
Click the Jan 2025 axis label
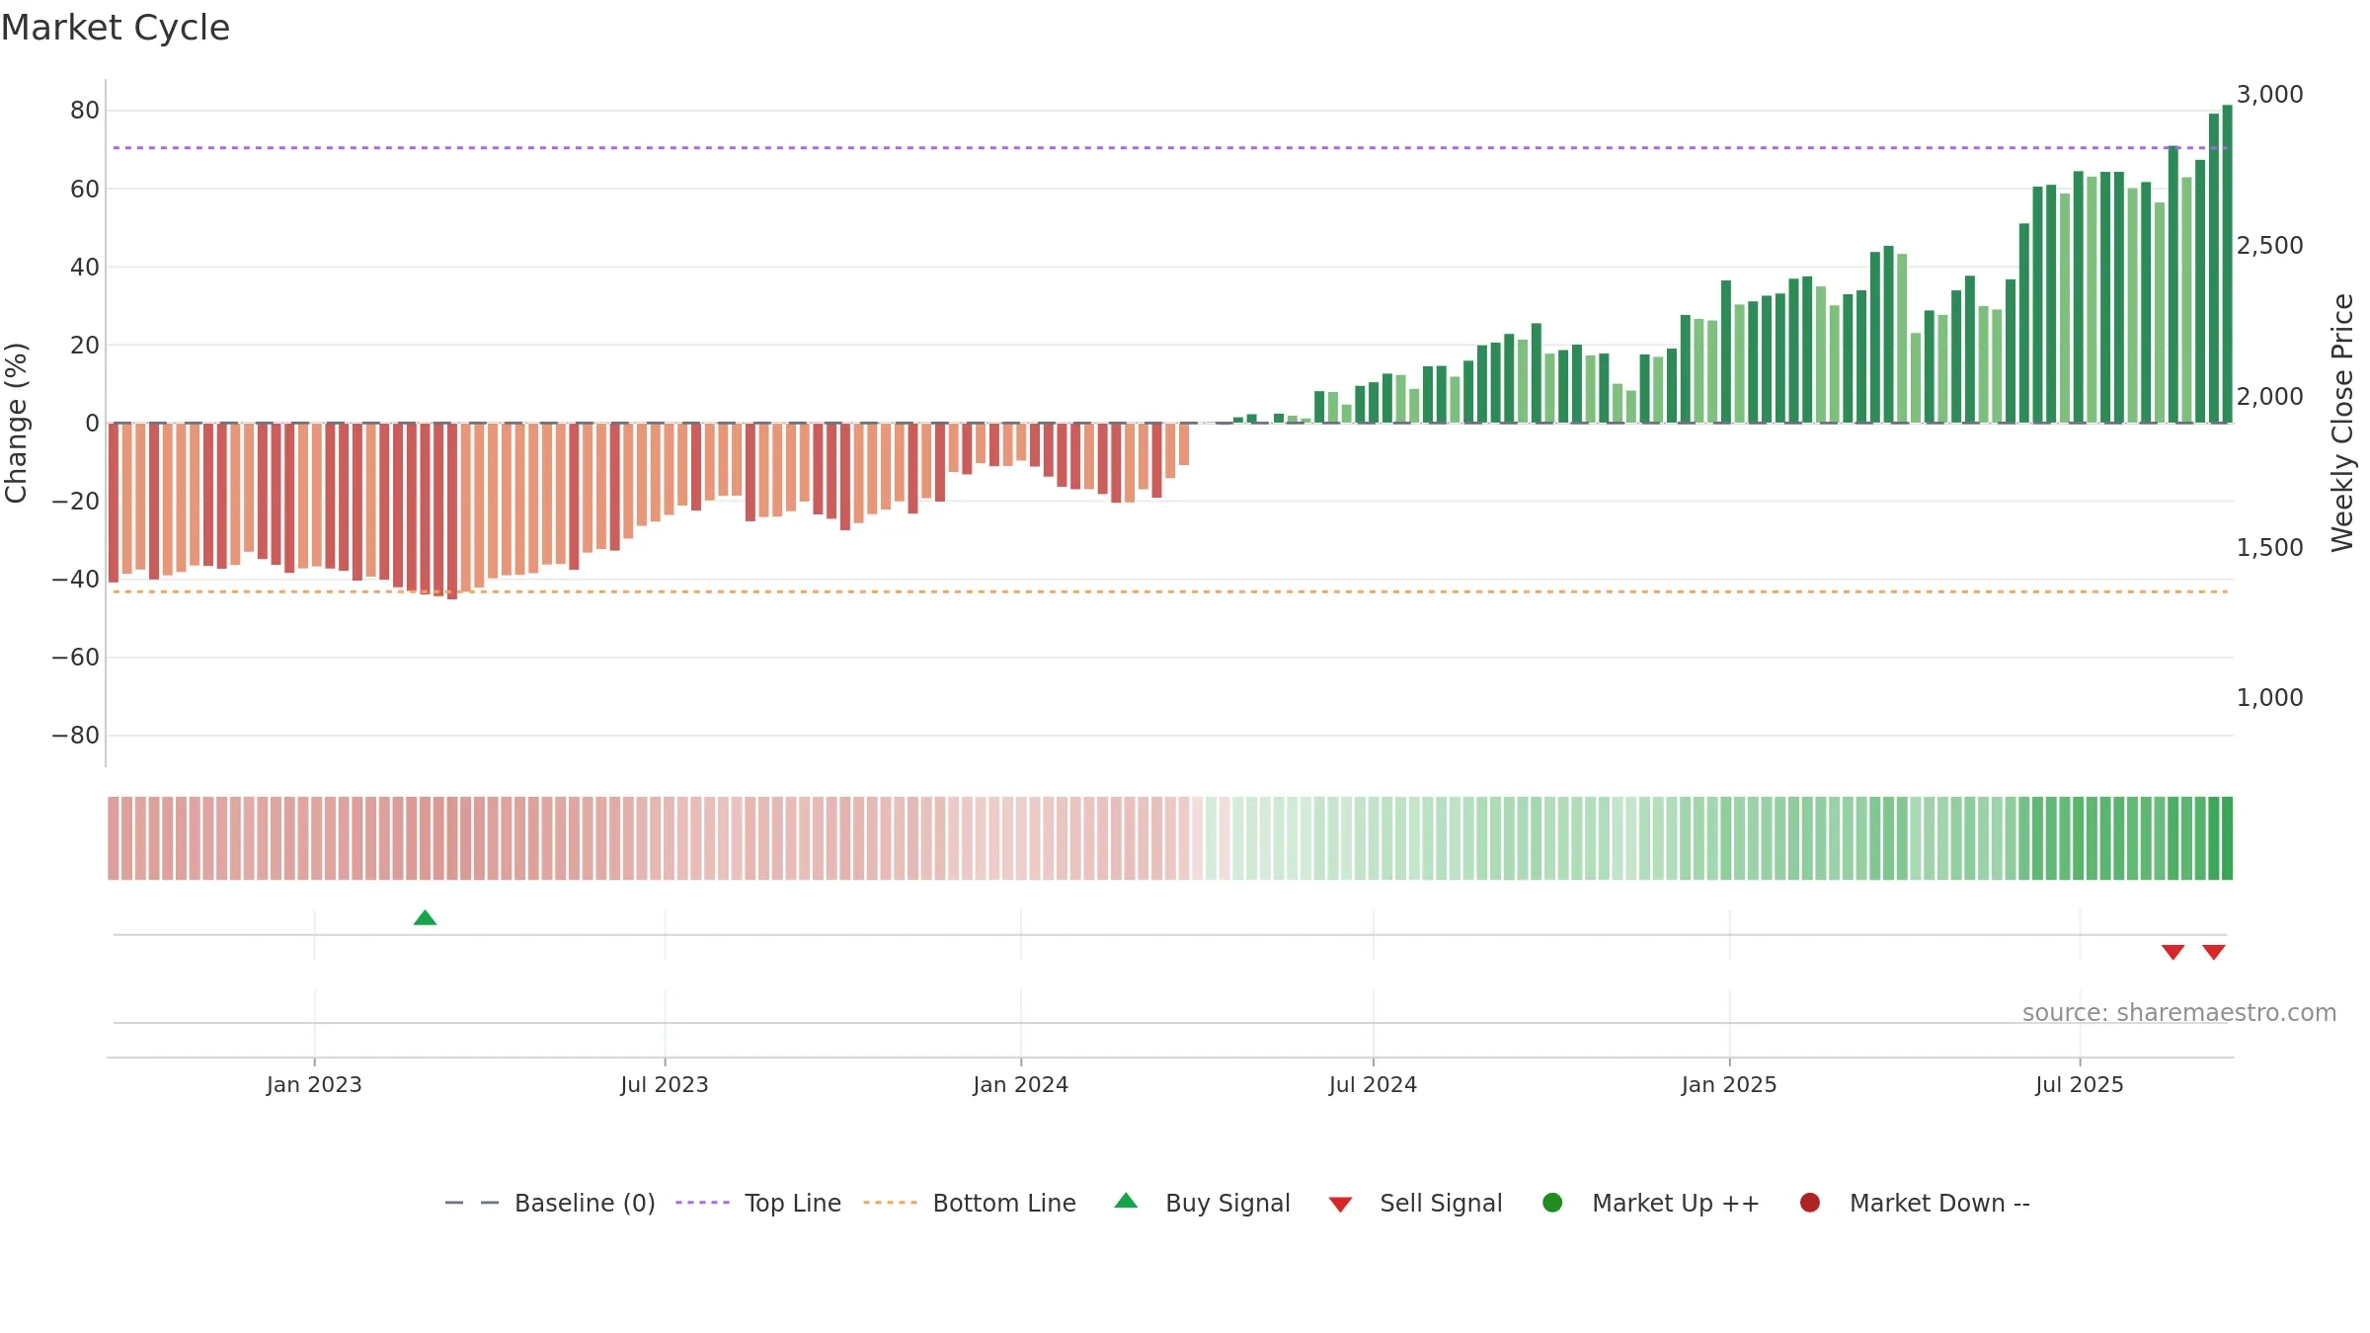coord(1729,1084)
